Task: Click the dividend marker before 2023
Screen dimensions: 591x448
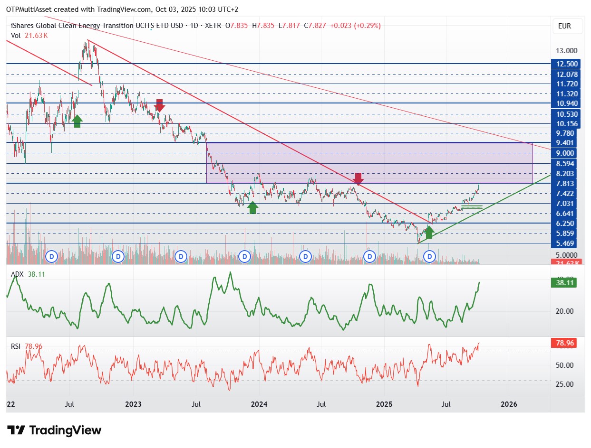Action: 118,257
